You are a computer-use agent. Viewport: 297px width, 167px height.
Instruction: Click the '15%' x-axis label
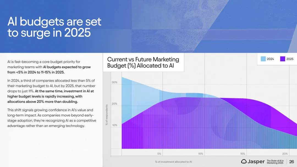(243, 154)
